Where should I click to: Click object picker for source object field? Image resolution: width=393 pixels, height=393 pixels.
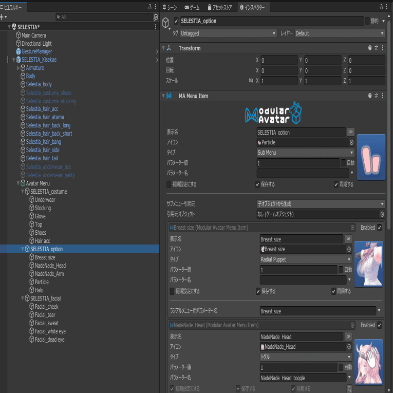tap(382, 214)
